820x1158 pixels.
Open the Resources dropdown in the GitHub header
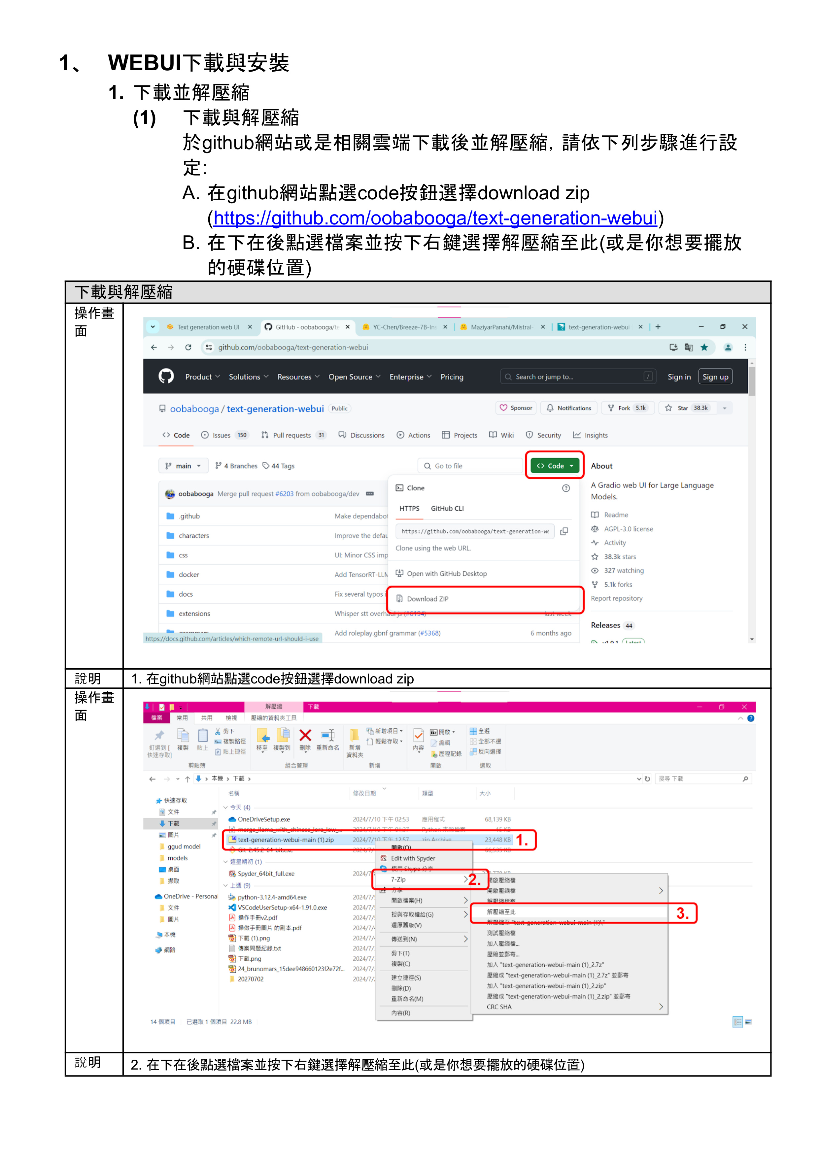tap(298, 377)
